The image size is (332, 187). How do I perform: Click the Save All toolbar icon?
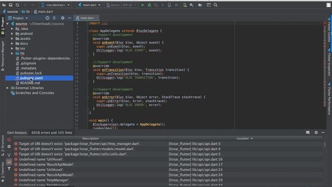click(x=10, y=5)
